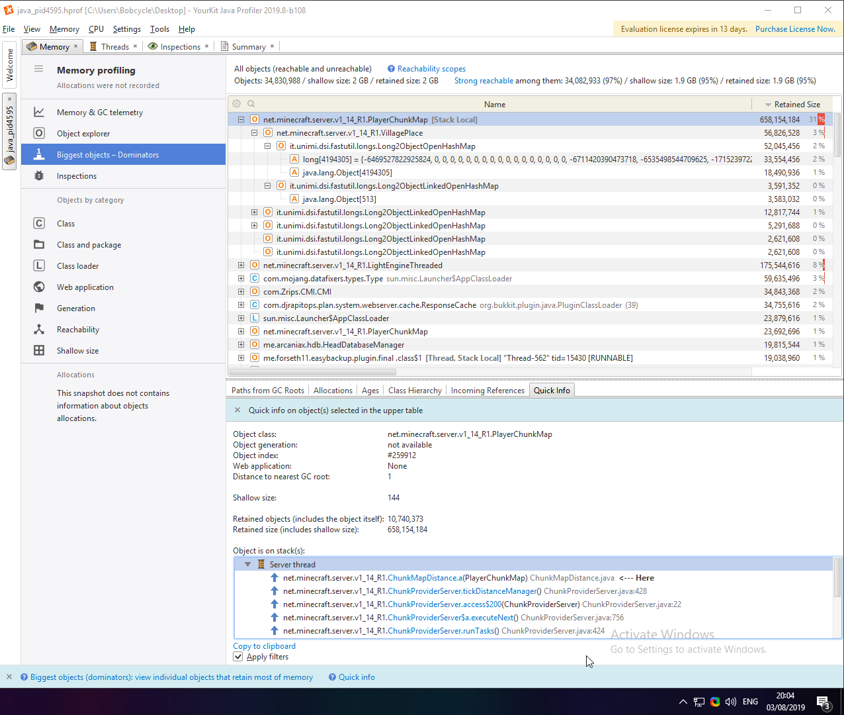
Task: Close the Threads tab
Action: [x=136, y=46]
